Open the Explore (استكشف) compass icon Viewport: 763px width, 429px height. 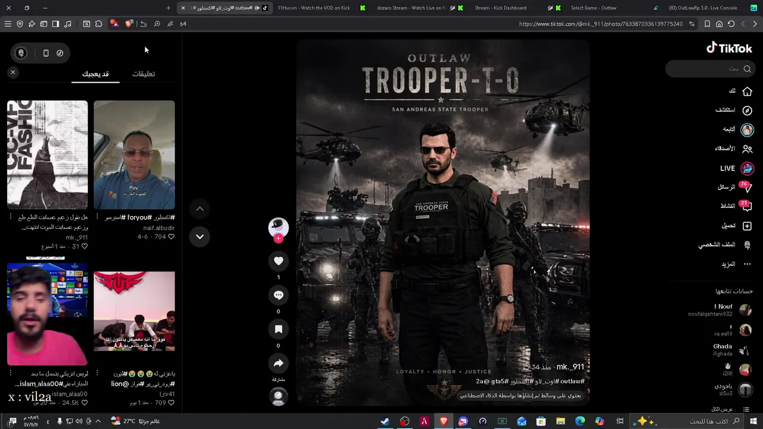pos(747,110)
